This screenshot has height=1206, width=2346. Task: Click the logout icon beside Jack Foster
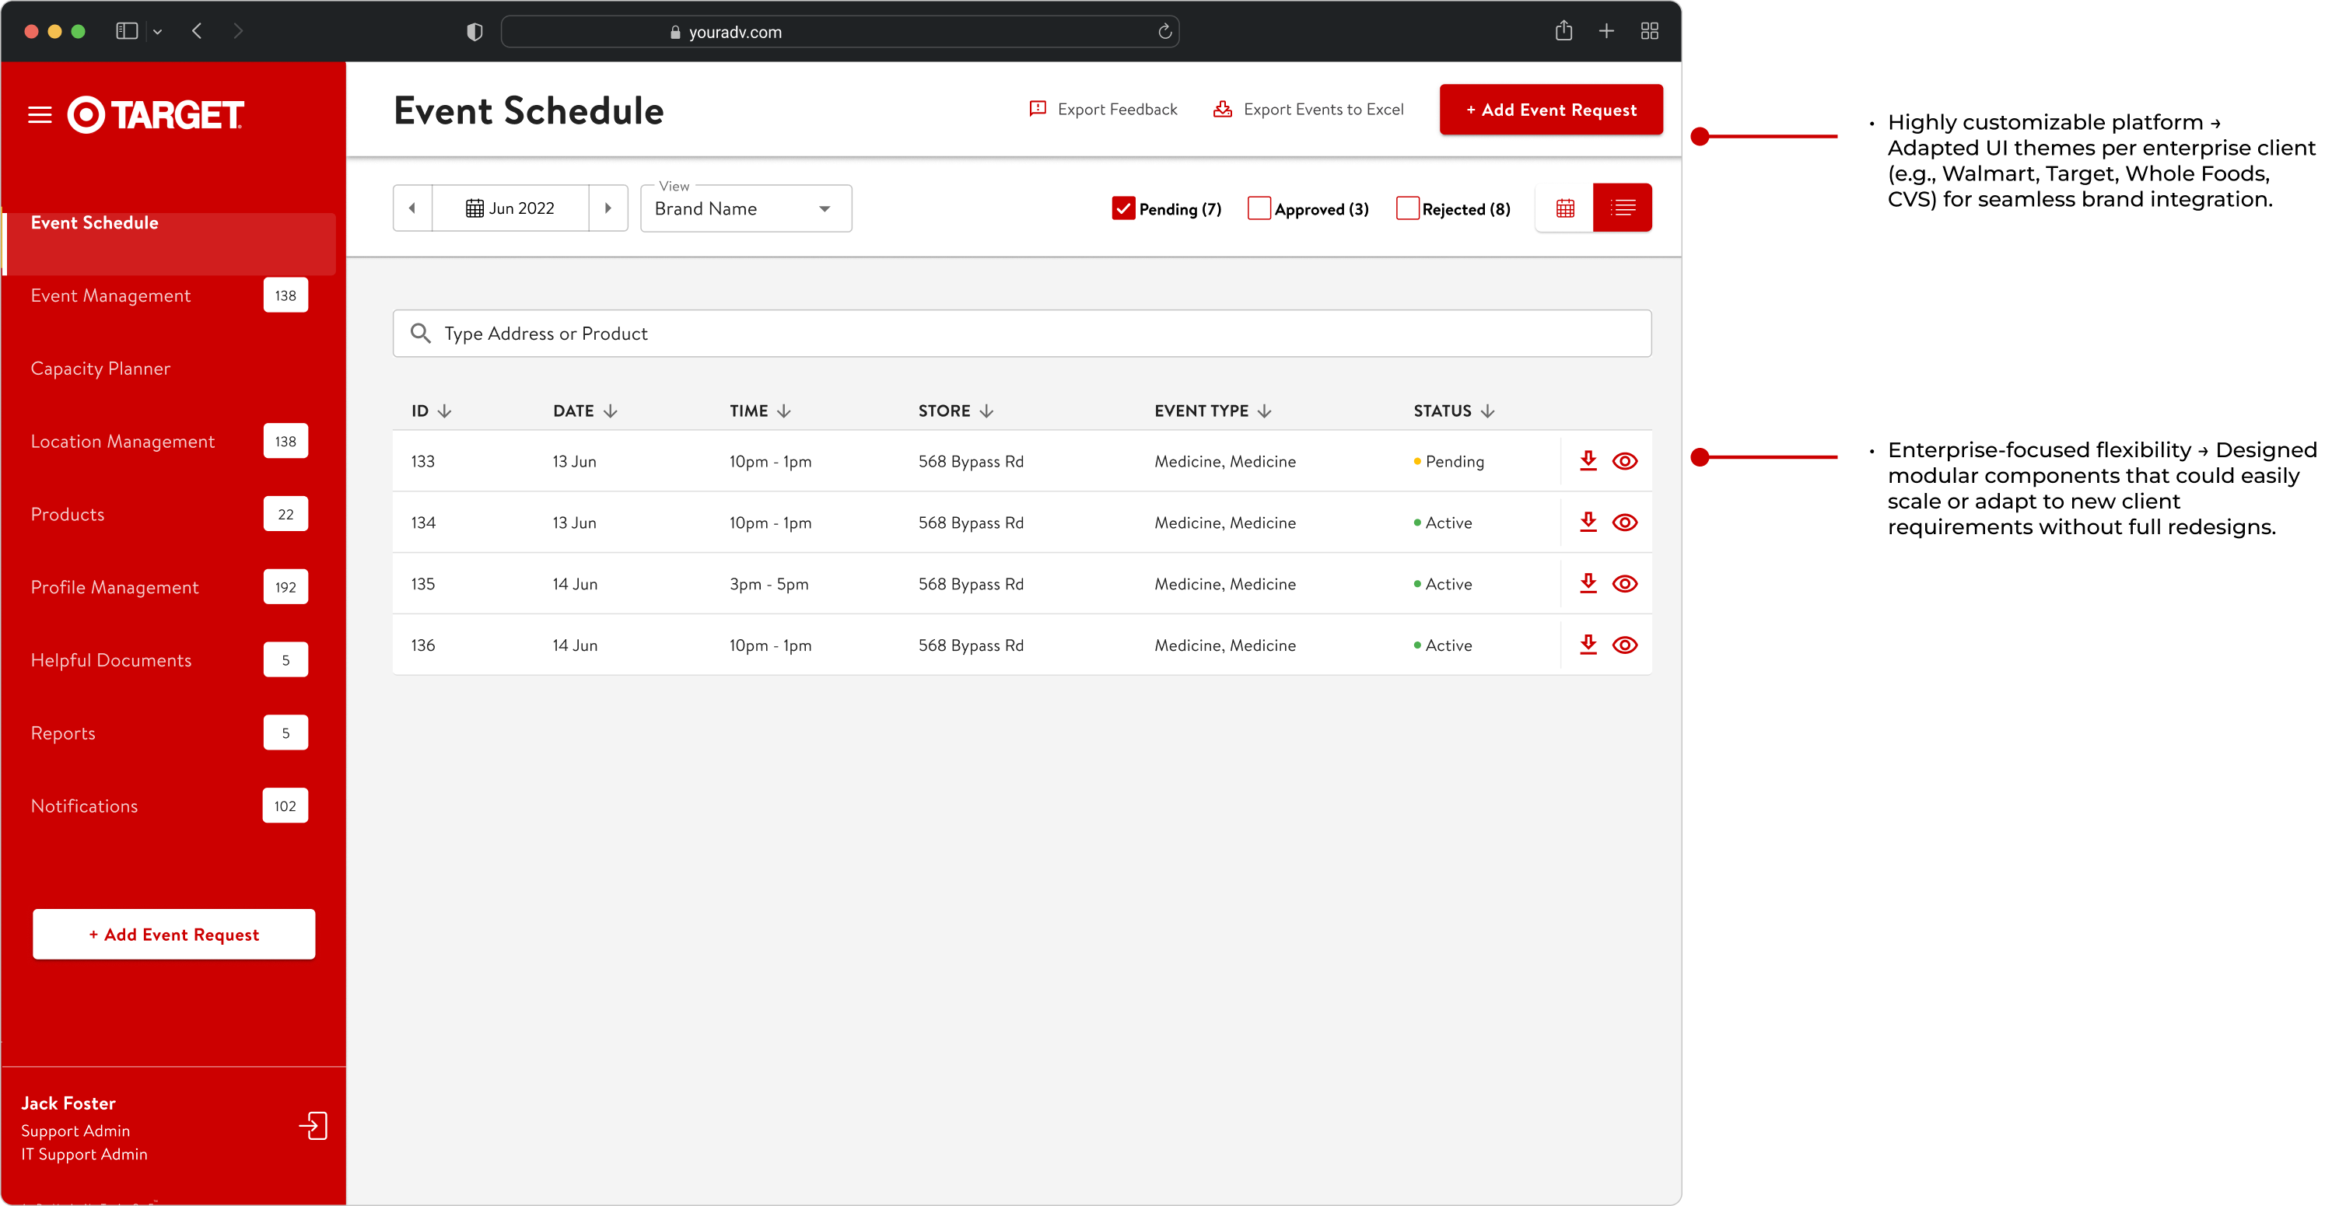[313, 1126]
